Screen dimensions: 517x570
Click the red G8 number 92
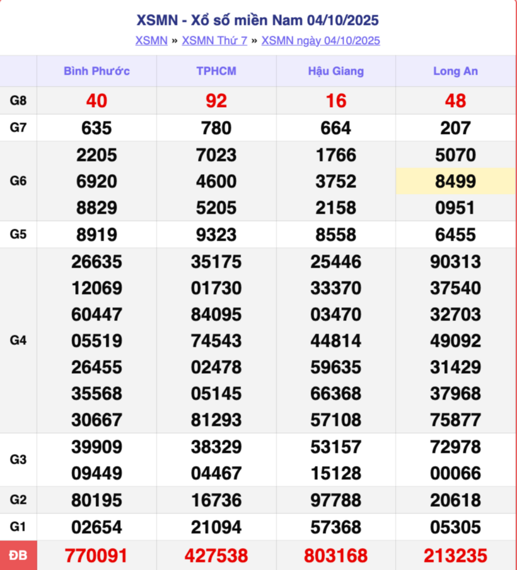click(x=216, y=100)
